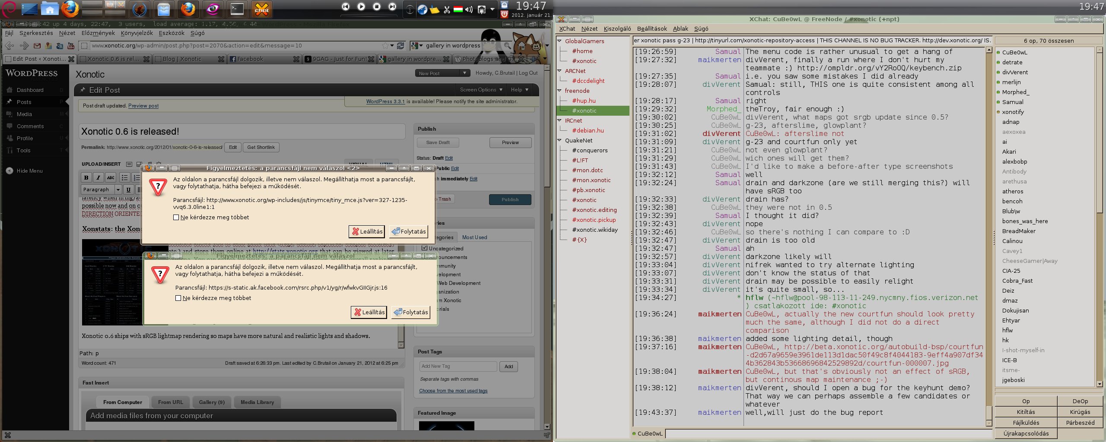Launch the Xonotic game icon in the panel
The image size is (1106, 442).
click(139, 9)
